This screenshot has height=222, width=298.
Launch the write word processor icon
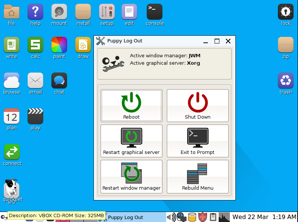pyautogui.click(x=12, y=45)
